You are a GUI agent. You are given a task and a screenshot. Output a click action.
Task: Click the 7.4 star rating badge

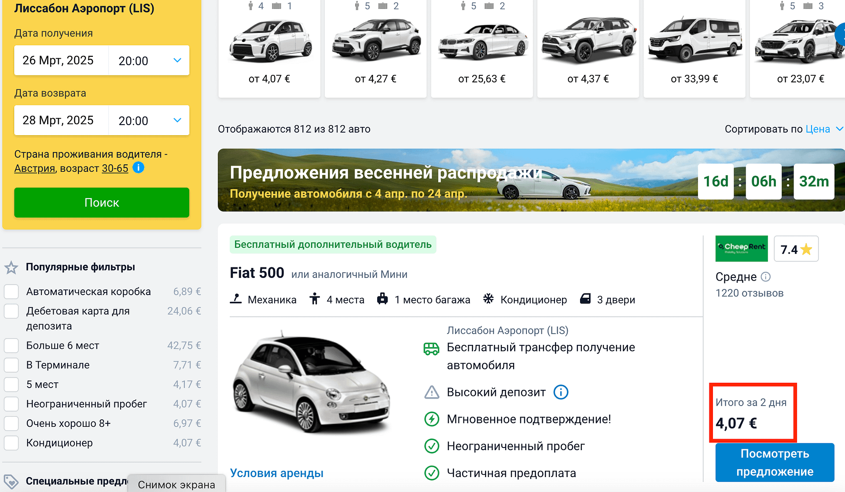(x=796, y=249)
